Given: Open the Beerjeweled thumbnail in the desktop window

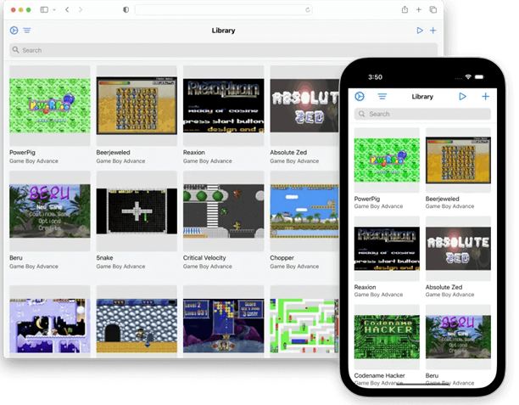Looking at the screenshot, I should (x=137, y=106).
